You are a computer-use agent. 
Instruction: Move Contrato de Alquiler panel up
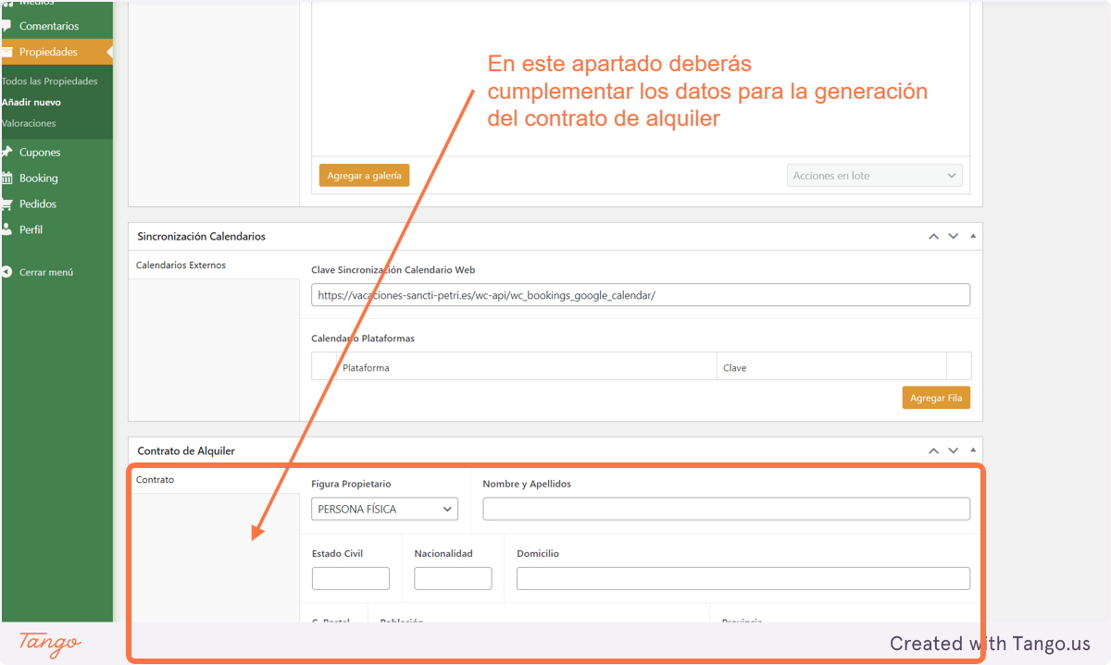933,451
